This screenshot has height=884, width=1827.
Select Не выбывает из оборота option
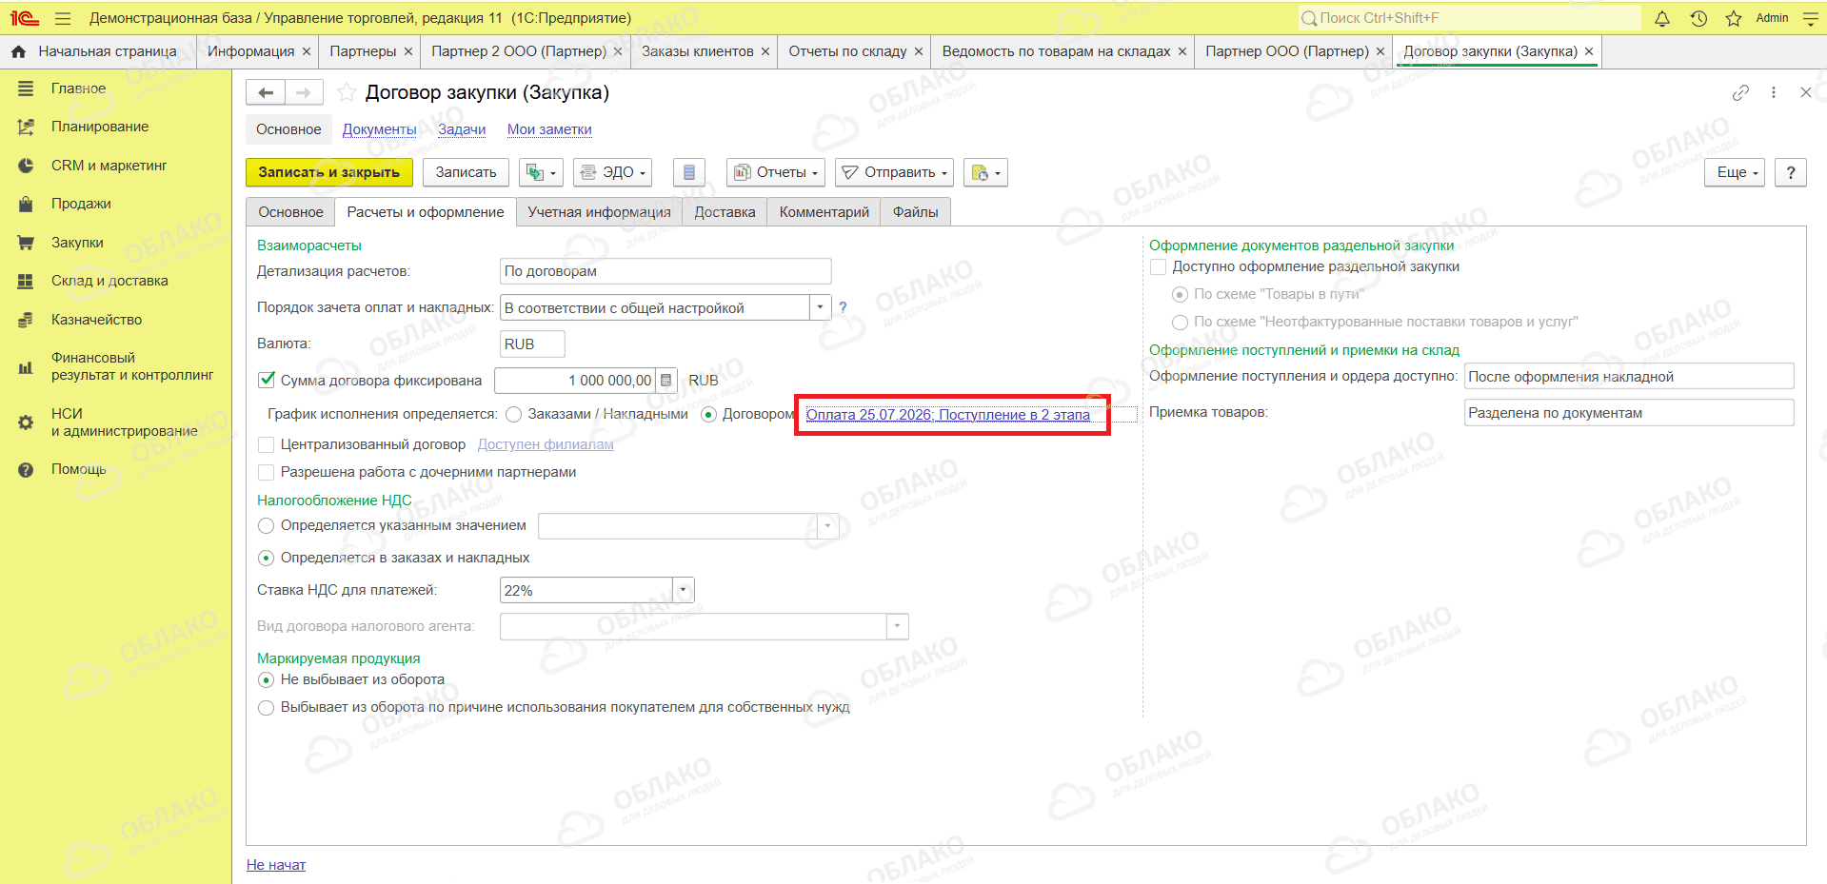[x=267, y=679]
